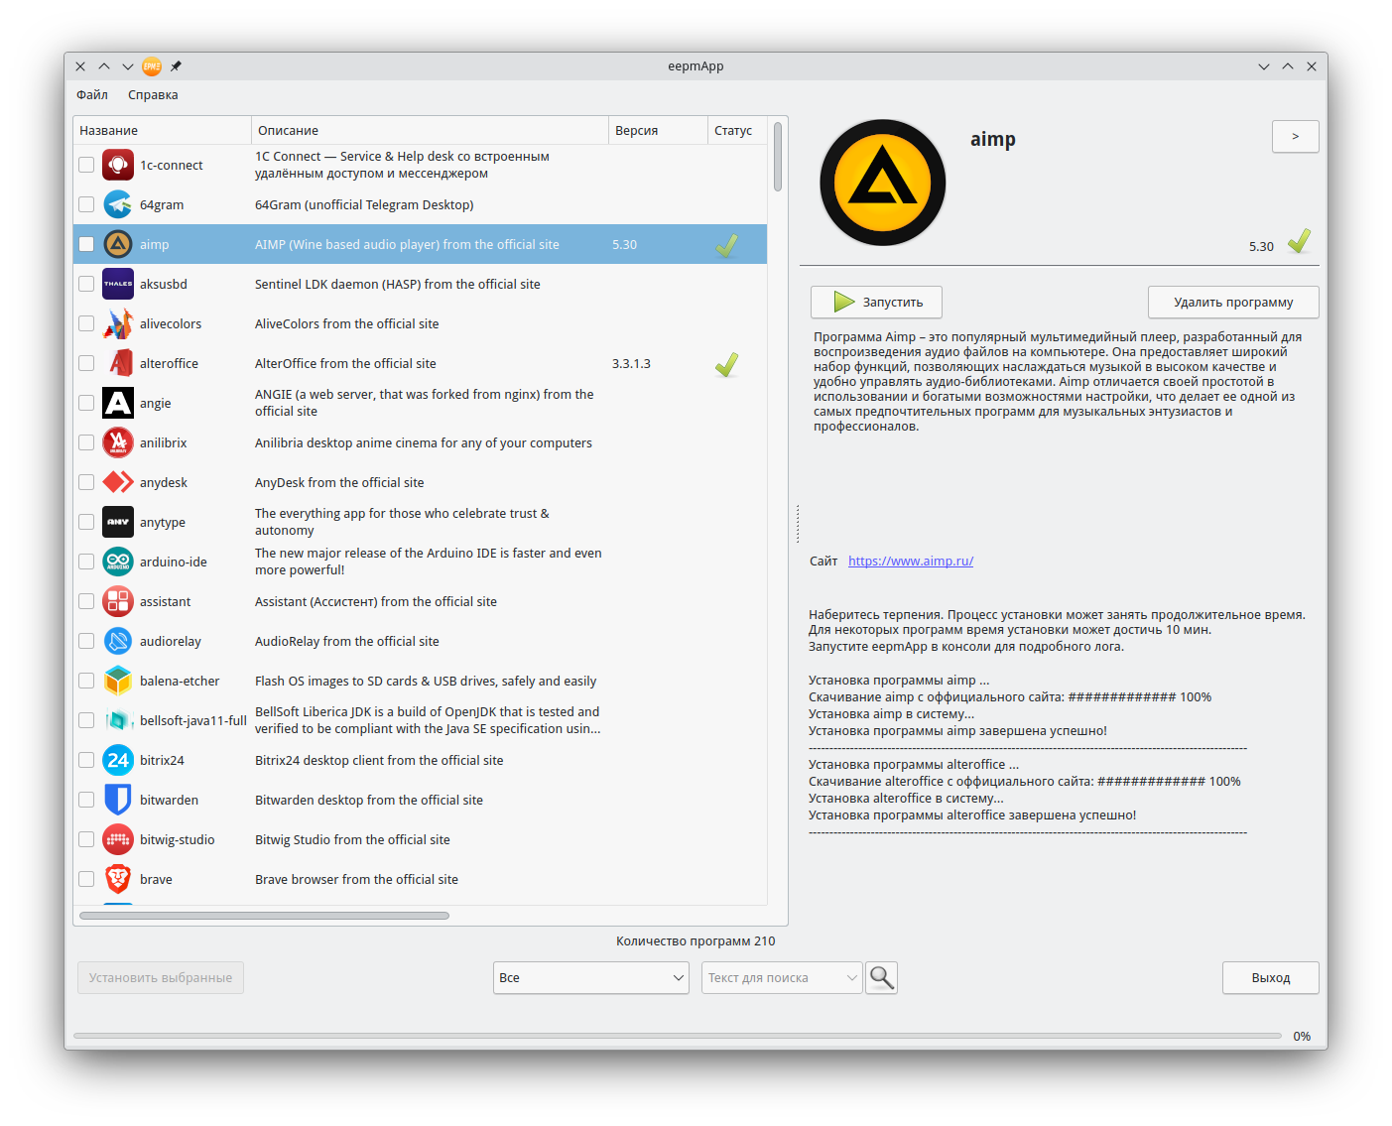Click the pin icon in title bar
Screen dimensions: 1392x1126
pyautogui.click(x=176, y=66)
